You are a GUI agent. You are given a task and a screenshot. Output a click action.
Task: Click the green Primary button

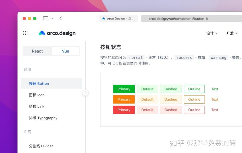coord(124,89)
